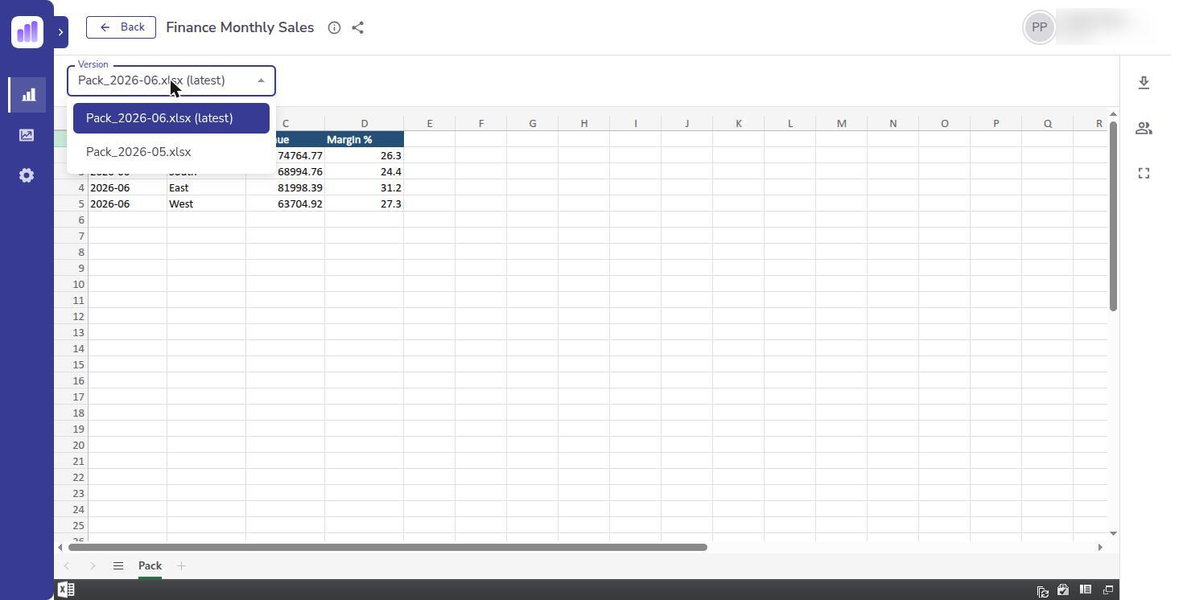Click the pop-out window icon in the status bar
1183x600 pixels.
click(1108, 590)
